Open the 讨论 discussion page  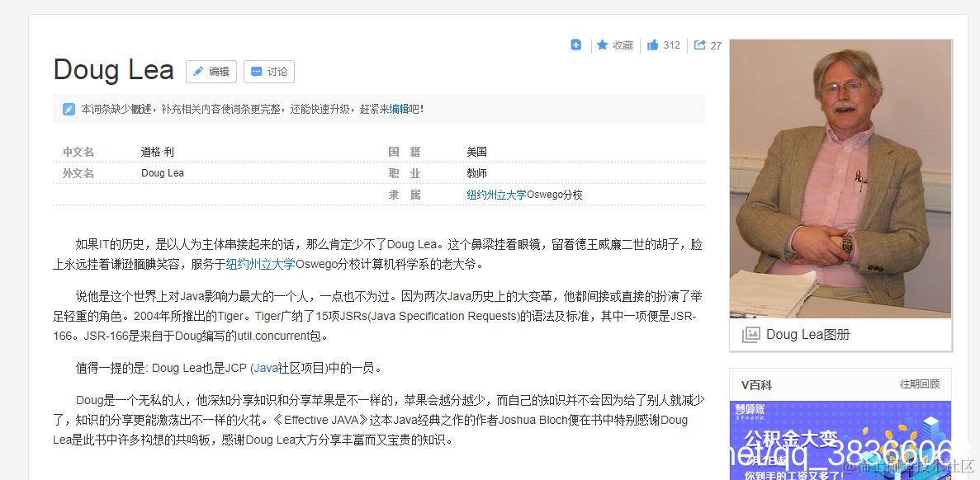pyautogui.click(x=269, y=72)
